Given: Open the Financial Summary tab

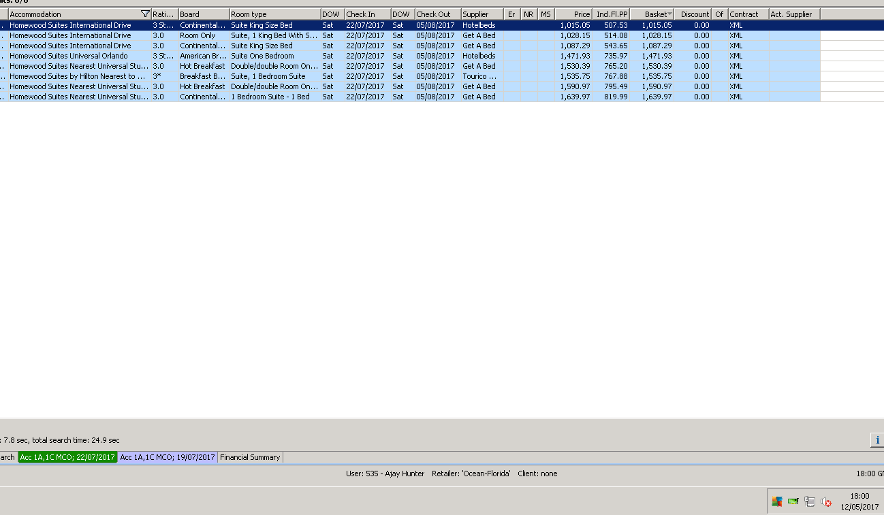Looking at the screenshot, I should (x=250, y=457).
